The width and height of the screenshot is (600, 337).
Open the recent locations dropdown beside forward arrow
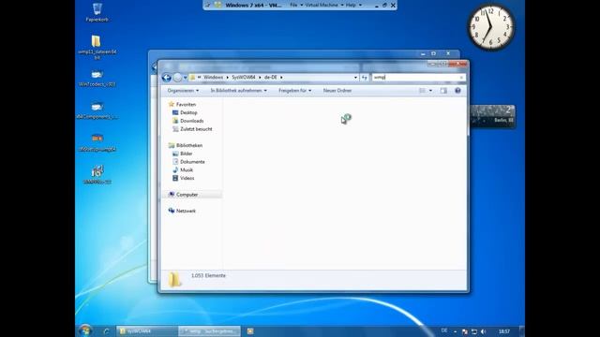pyautogui.click(x=186, y=78)
